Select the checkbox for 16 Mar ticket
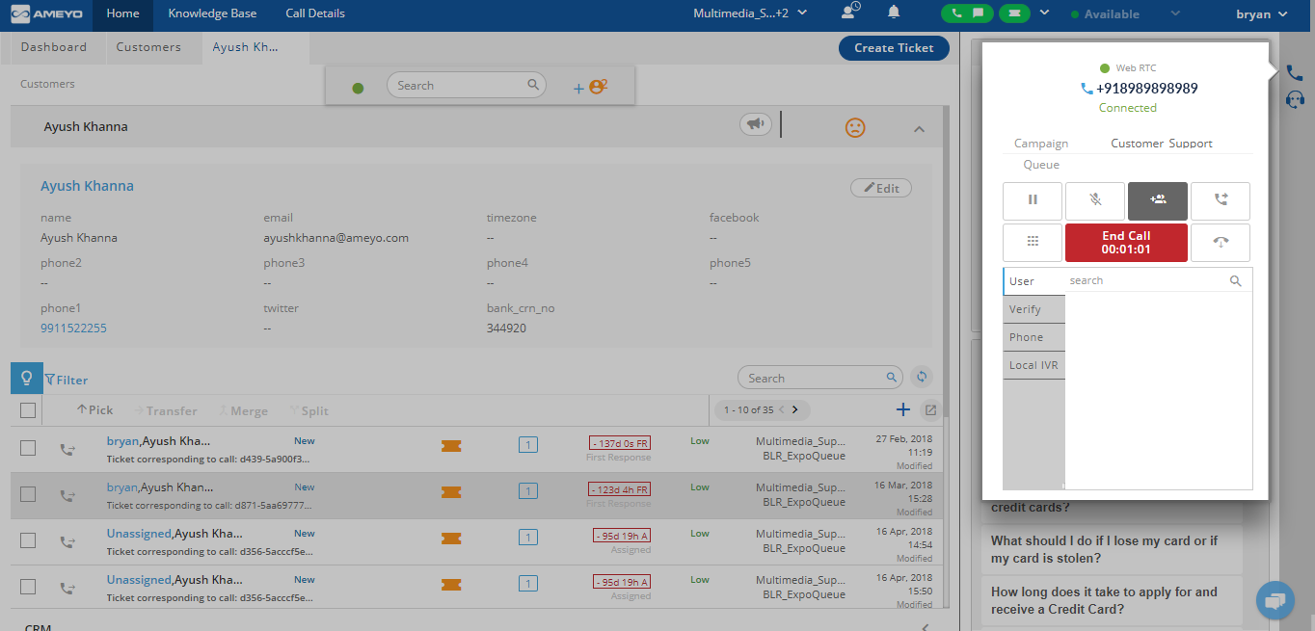Screen dimensions: 1315x631 pos(28,494)
